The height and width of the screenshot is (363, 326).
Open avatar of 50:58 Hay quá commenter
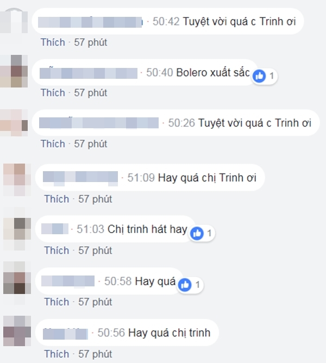point(17,278)
